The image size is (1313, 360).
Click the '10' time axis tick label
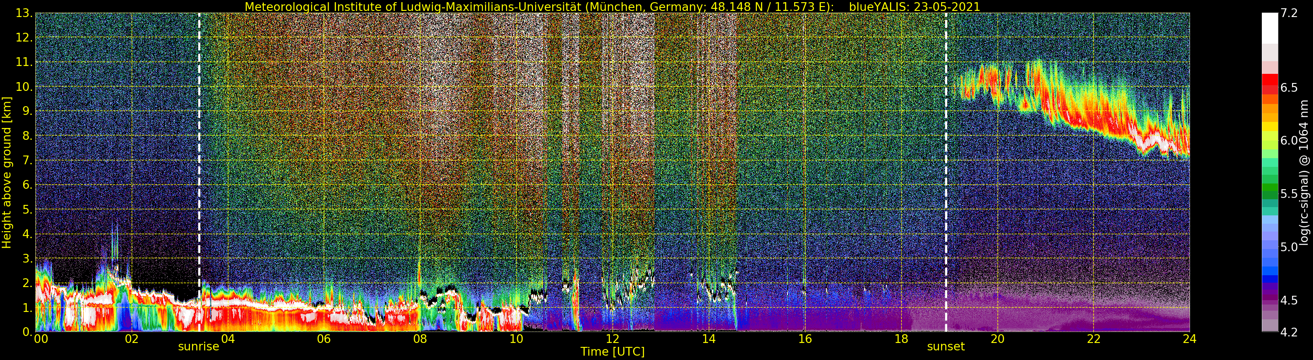[x=516, y=339]
